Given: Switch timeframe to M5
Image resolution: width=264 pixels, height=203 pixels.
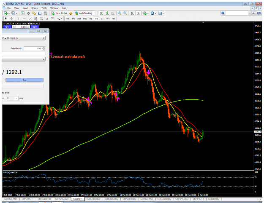Looking at the screenshot, I should pyautogui.click(x=73, y=19).
